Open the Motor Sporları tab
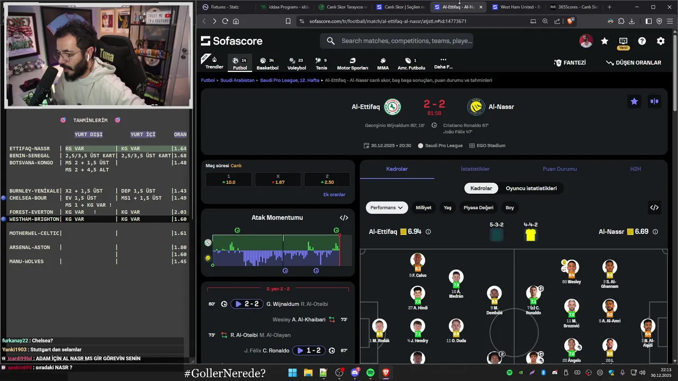 click(x=352, y=63)
